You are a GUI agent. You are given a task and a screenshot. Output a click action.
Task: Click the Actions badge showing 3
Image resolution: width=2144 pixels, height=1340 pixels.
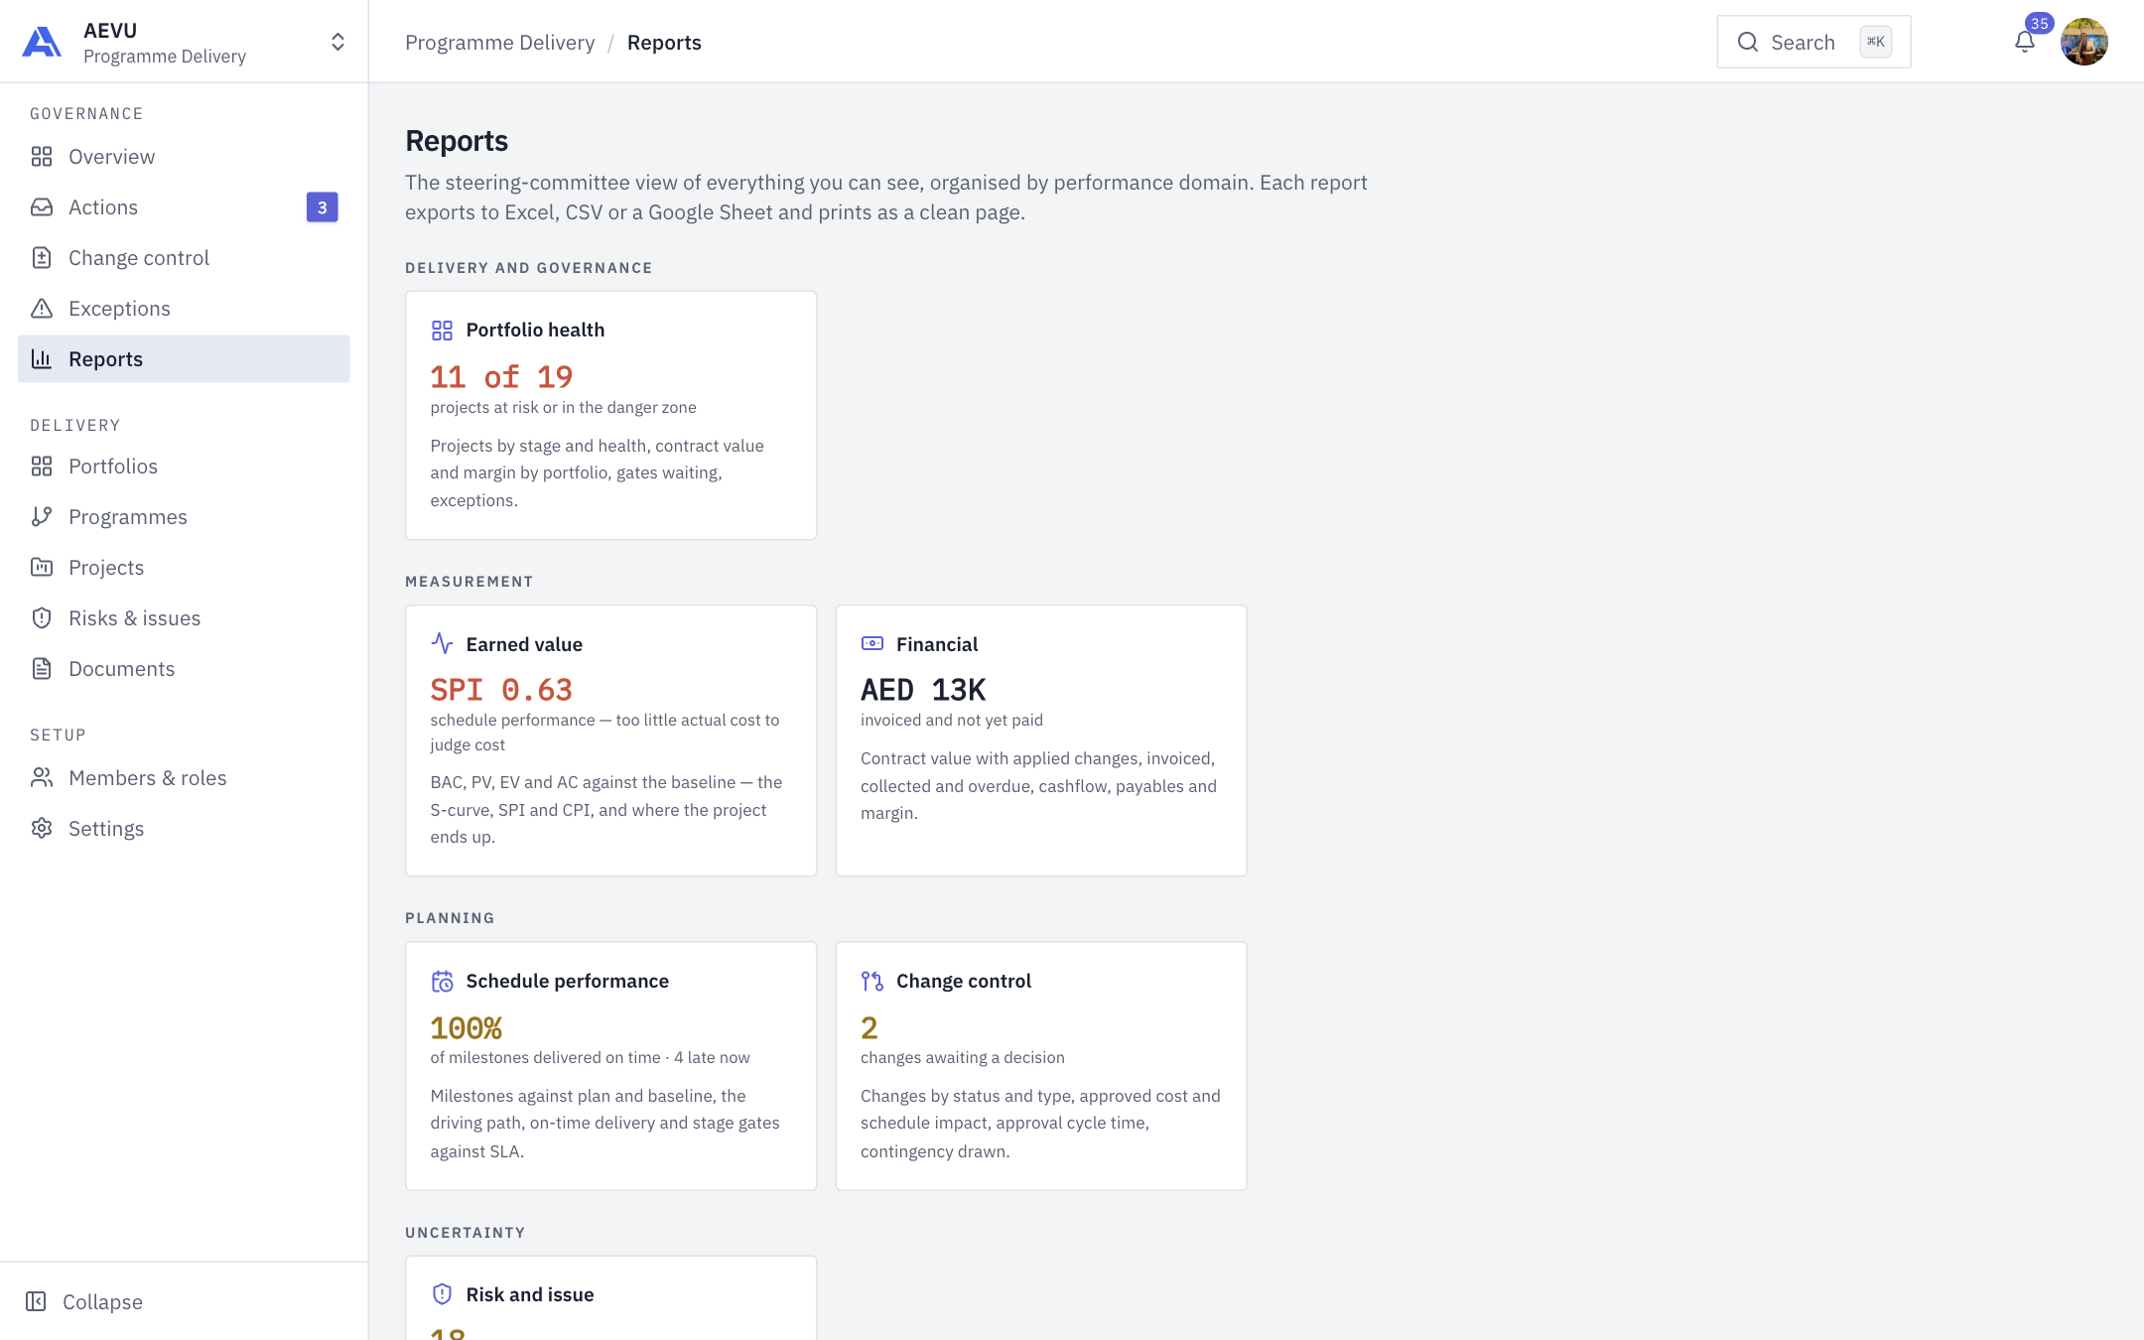322,207
